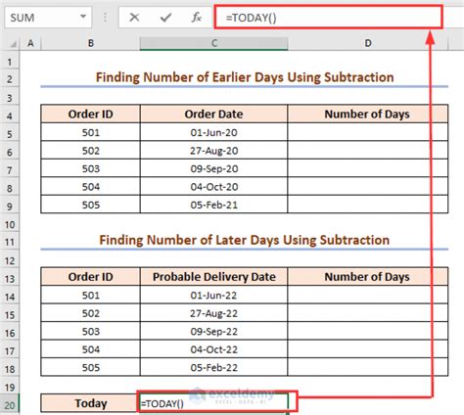The height and width of the screenshot is (415, 464).
Task: Select row 20 header
Action: click(x=10, y=404)
